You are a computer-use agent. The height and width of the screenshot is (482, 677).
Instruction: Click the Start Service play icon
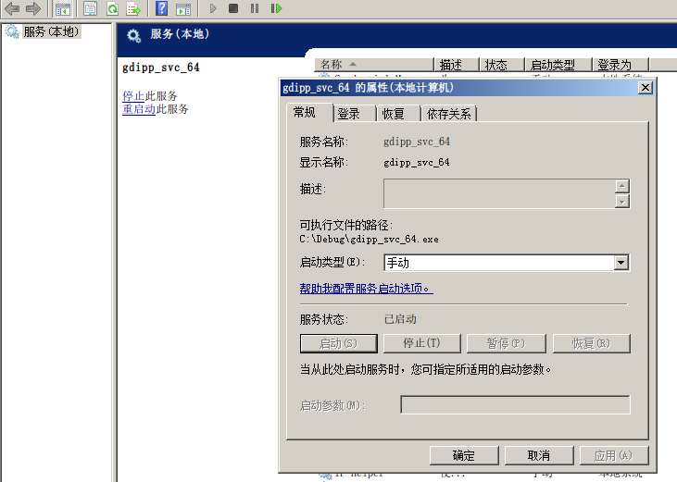point(212,8)
